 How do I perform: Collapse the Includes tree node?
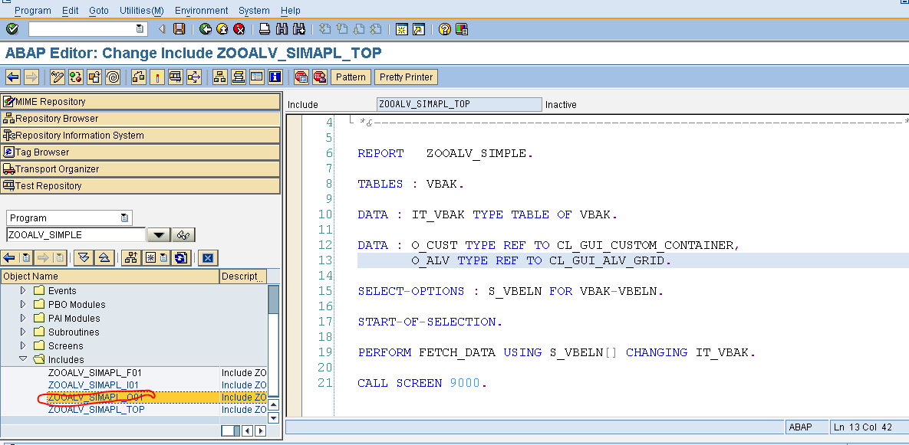21,359
